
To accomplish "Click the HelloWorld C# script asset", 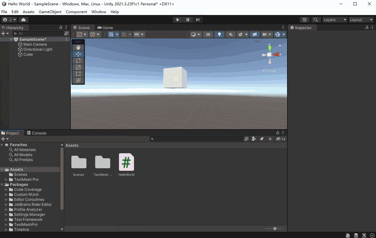I will (x=126, y=165).
